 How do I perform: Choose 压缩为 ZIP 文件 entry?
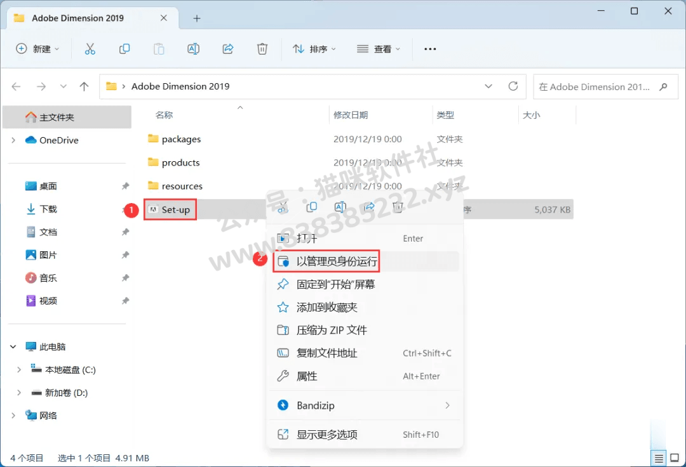[x=365, y=331]
